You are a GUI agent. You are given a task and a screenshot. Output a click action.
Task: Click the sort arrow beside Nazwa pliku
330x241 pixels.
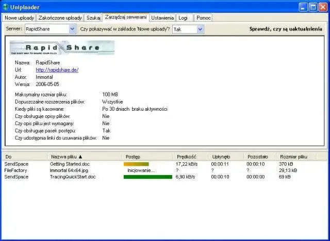pyautogui.click(x=80, y=157)
